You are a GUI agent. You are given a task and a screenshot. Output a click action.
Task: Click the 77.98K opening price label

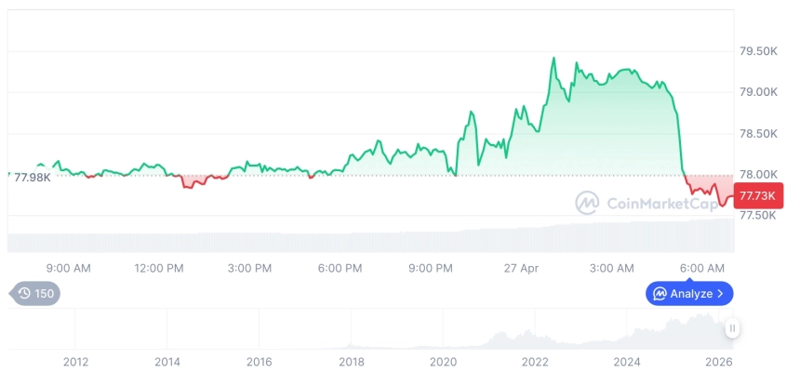click(x=33, y=177)
